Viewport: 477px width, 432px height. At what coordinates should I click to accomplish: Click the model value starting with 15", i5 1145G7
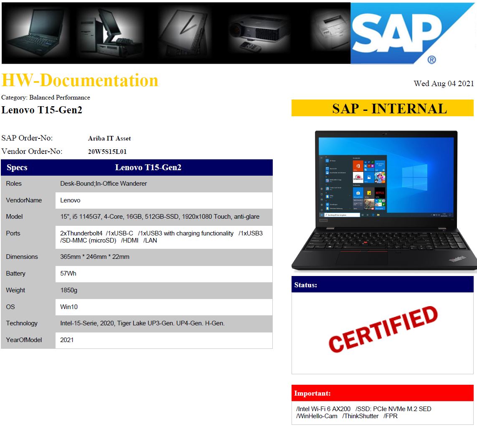(160, 217)
